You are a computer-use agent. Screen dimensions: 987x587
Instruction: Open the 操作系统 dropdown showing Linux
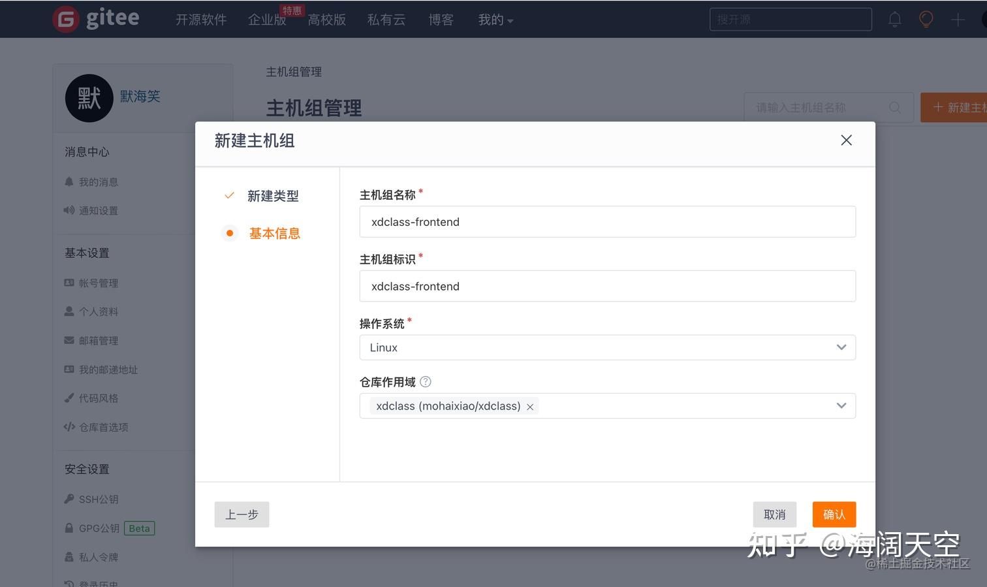841,347
